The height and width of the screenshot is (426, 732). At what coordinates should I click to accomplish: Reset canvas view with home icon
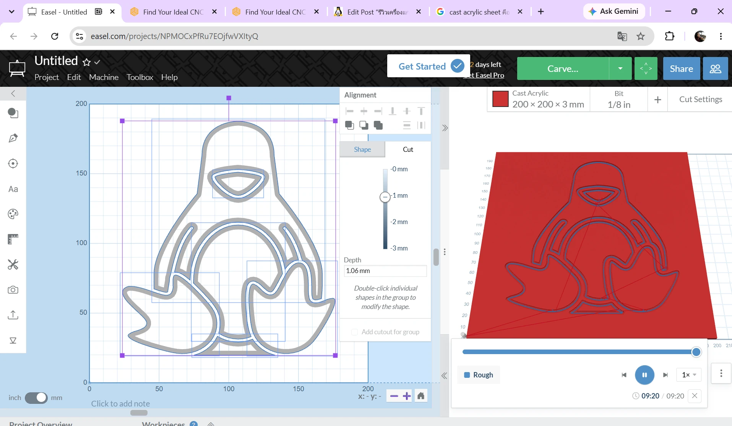[421, 396]
